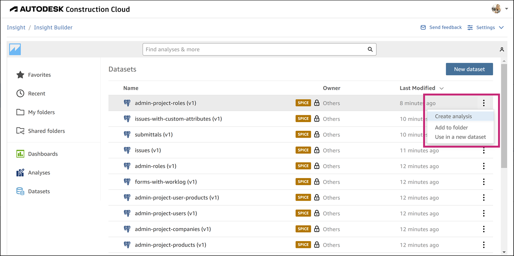
Task: Click the QuickSight logo icon
Action: point(15,49)
